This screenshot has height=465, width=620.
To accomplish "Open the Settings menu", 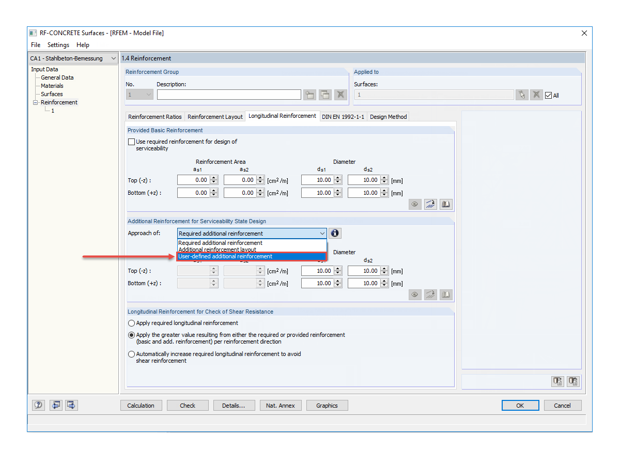I will [x=58, y=45].
